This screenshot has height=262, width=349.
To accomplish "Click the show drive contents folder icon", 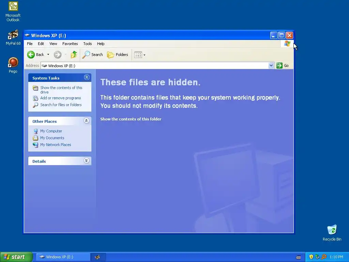I will point(35,88).
